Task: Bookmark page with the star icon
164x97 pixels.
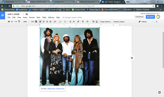Action: pos(153,6)
